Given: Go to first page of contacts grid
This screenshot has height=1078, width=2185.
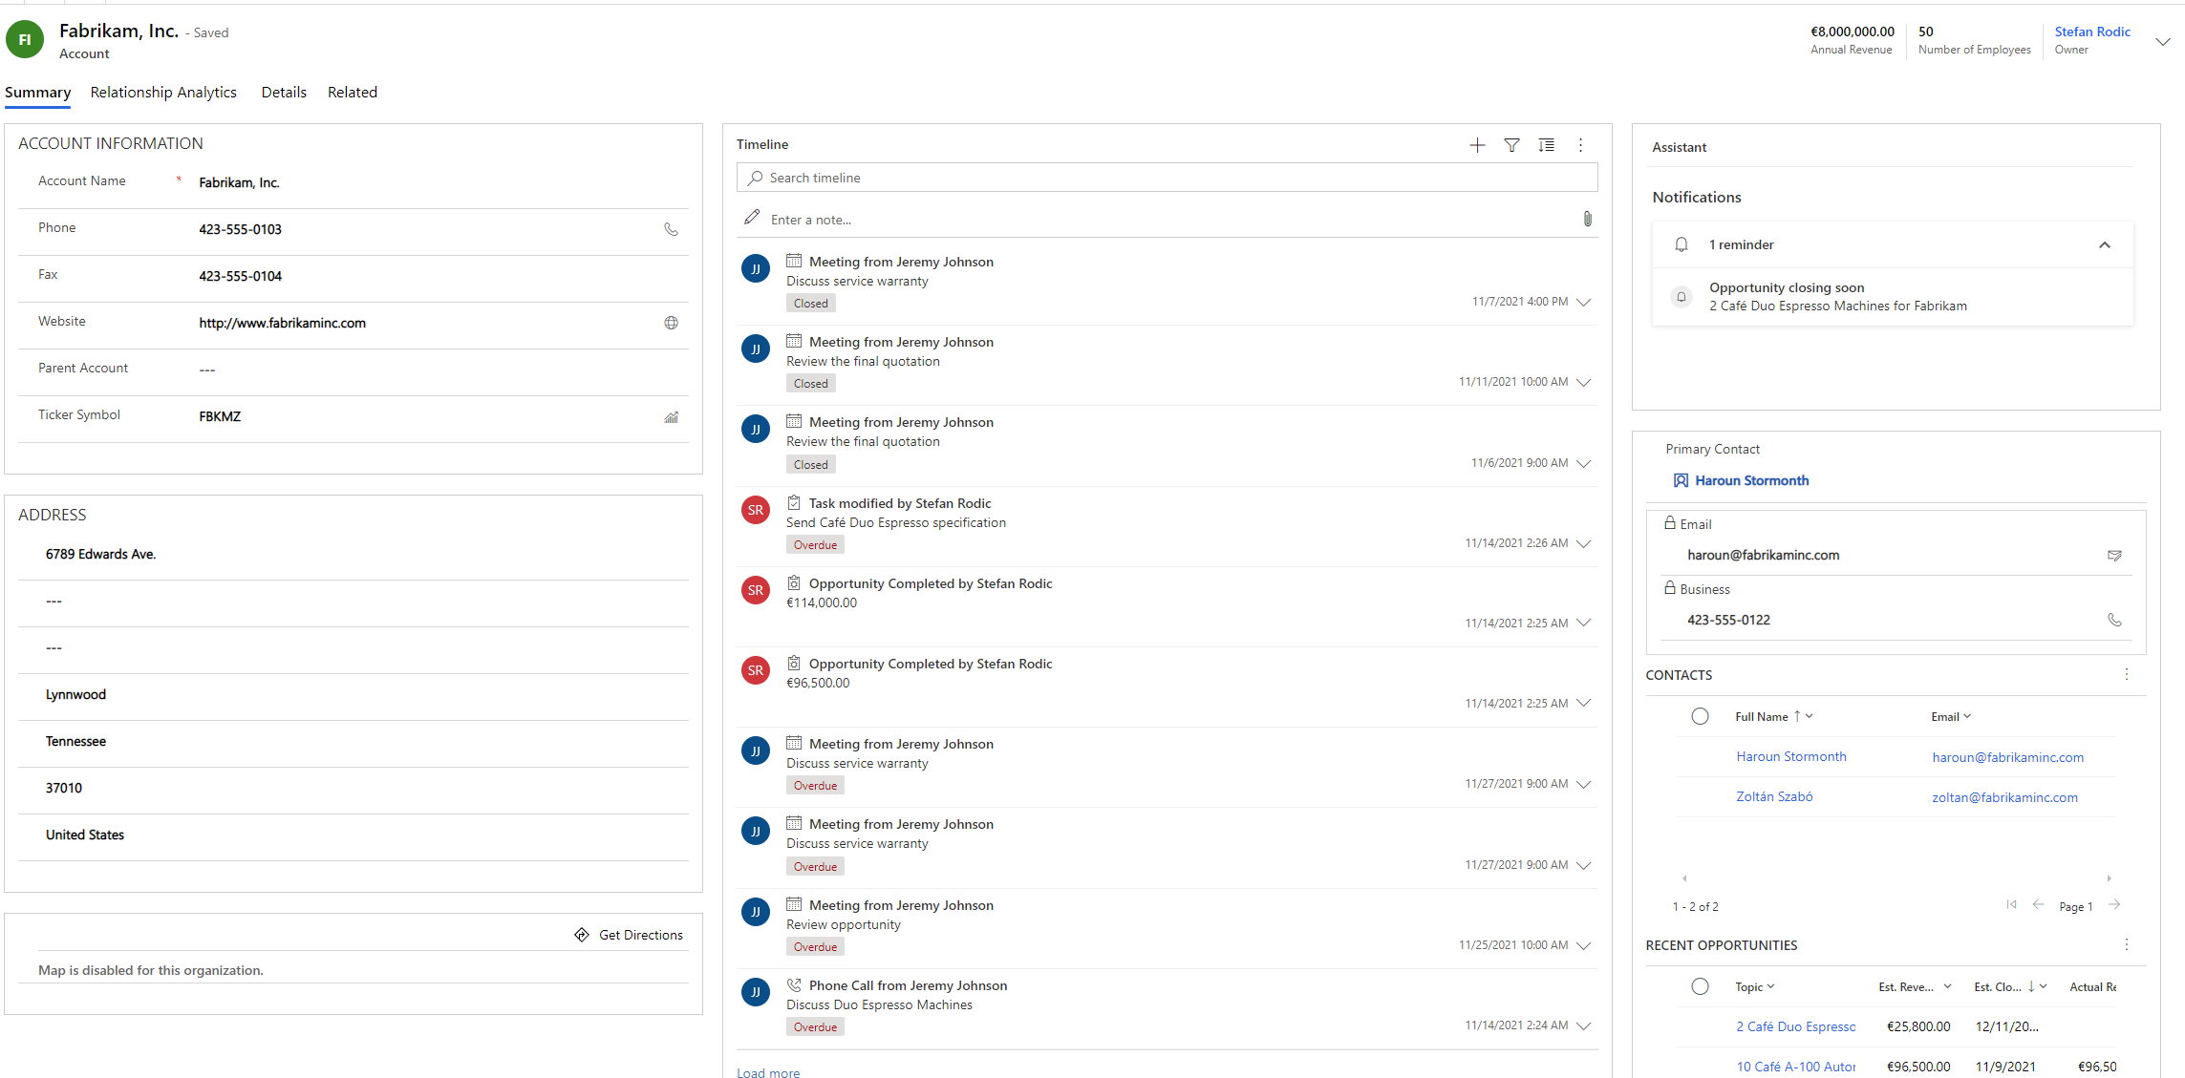Looking at the screenshot, I should (2011, 904).
